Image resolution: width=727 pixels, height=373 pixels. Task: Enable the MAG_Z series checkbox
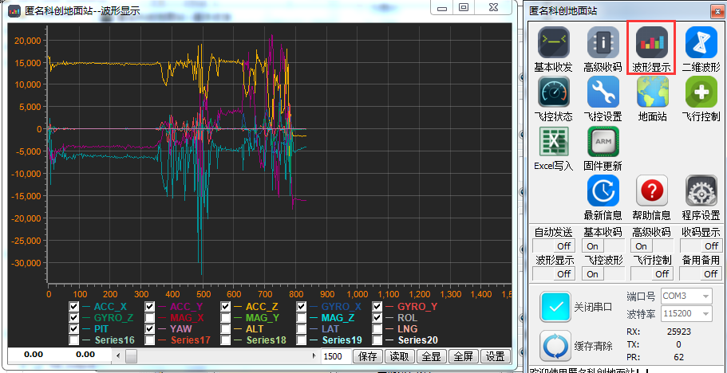302,318
